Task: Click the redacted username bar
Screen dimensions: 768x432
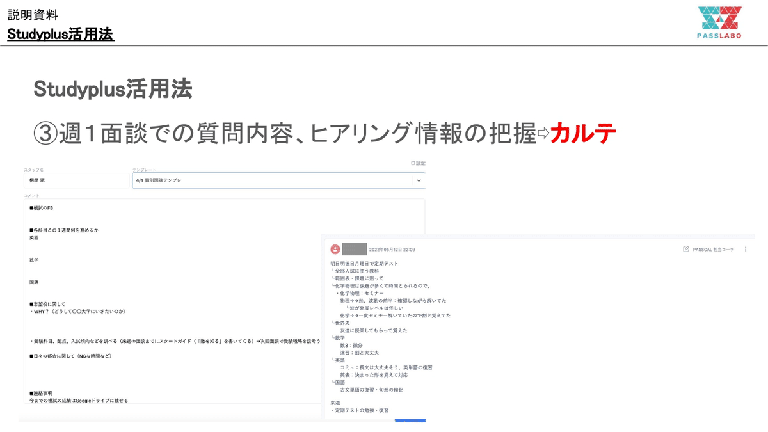Action: [355, 249]
